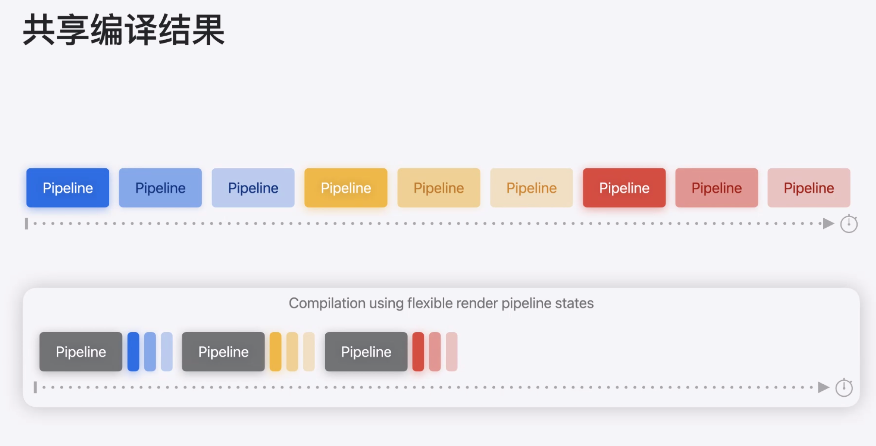Click the dark blue narrow bar
Image resolution: width=876 pixels, height=446 pixels.
[133, 352]
